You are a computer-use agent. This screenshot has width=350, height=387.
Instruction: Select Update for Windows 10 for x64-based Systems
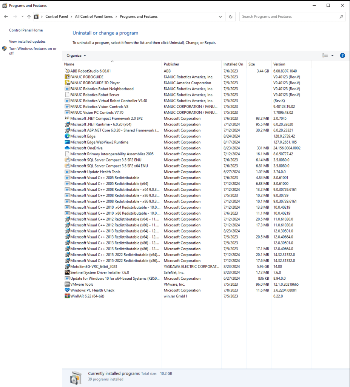point(115,278)
